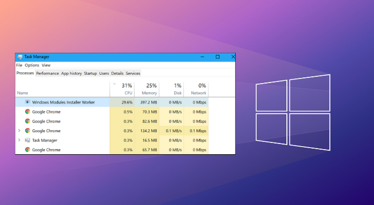Click the 82.6 MB memory value
Viewport: 374px width, 205px height.
tap(150, 121)
